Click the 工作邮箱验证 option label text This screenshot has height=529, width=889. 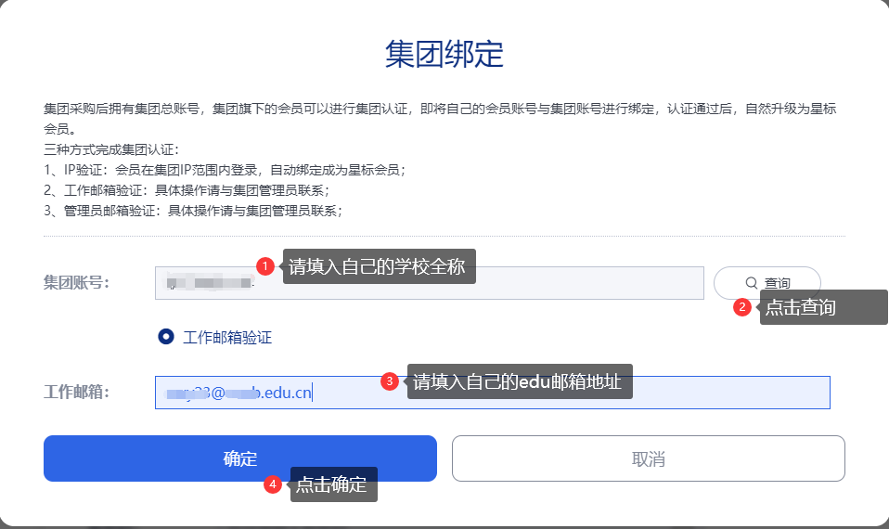click(227, 337)
